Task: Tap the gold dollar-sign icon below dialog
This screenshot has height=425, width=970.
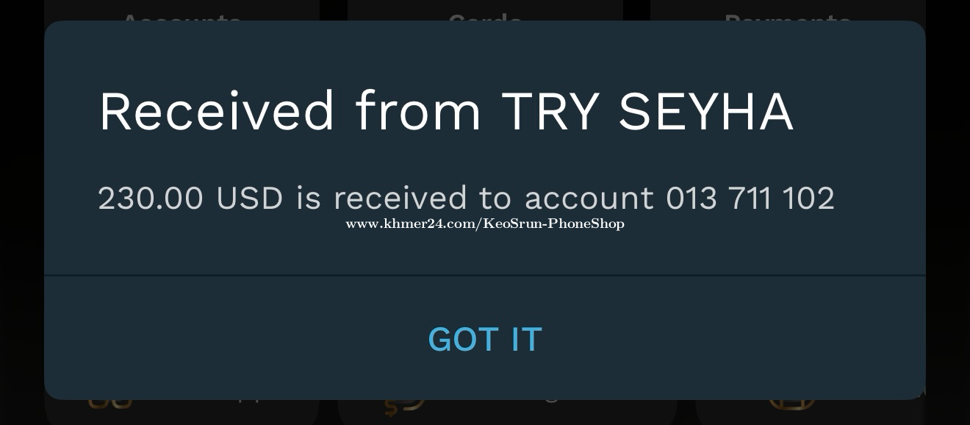Action: click(x=405, y=407)
